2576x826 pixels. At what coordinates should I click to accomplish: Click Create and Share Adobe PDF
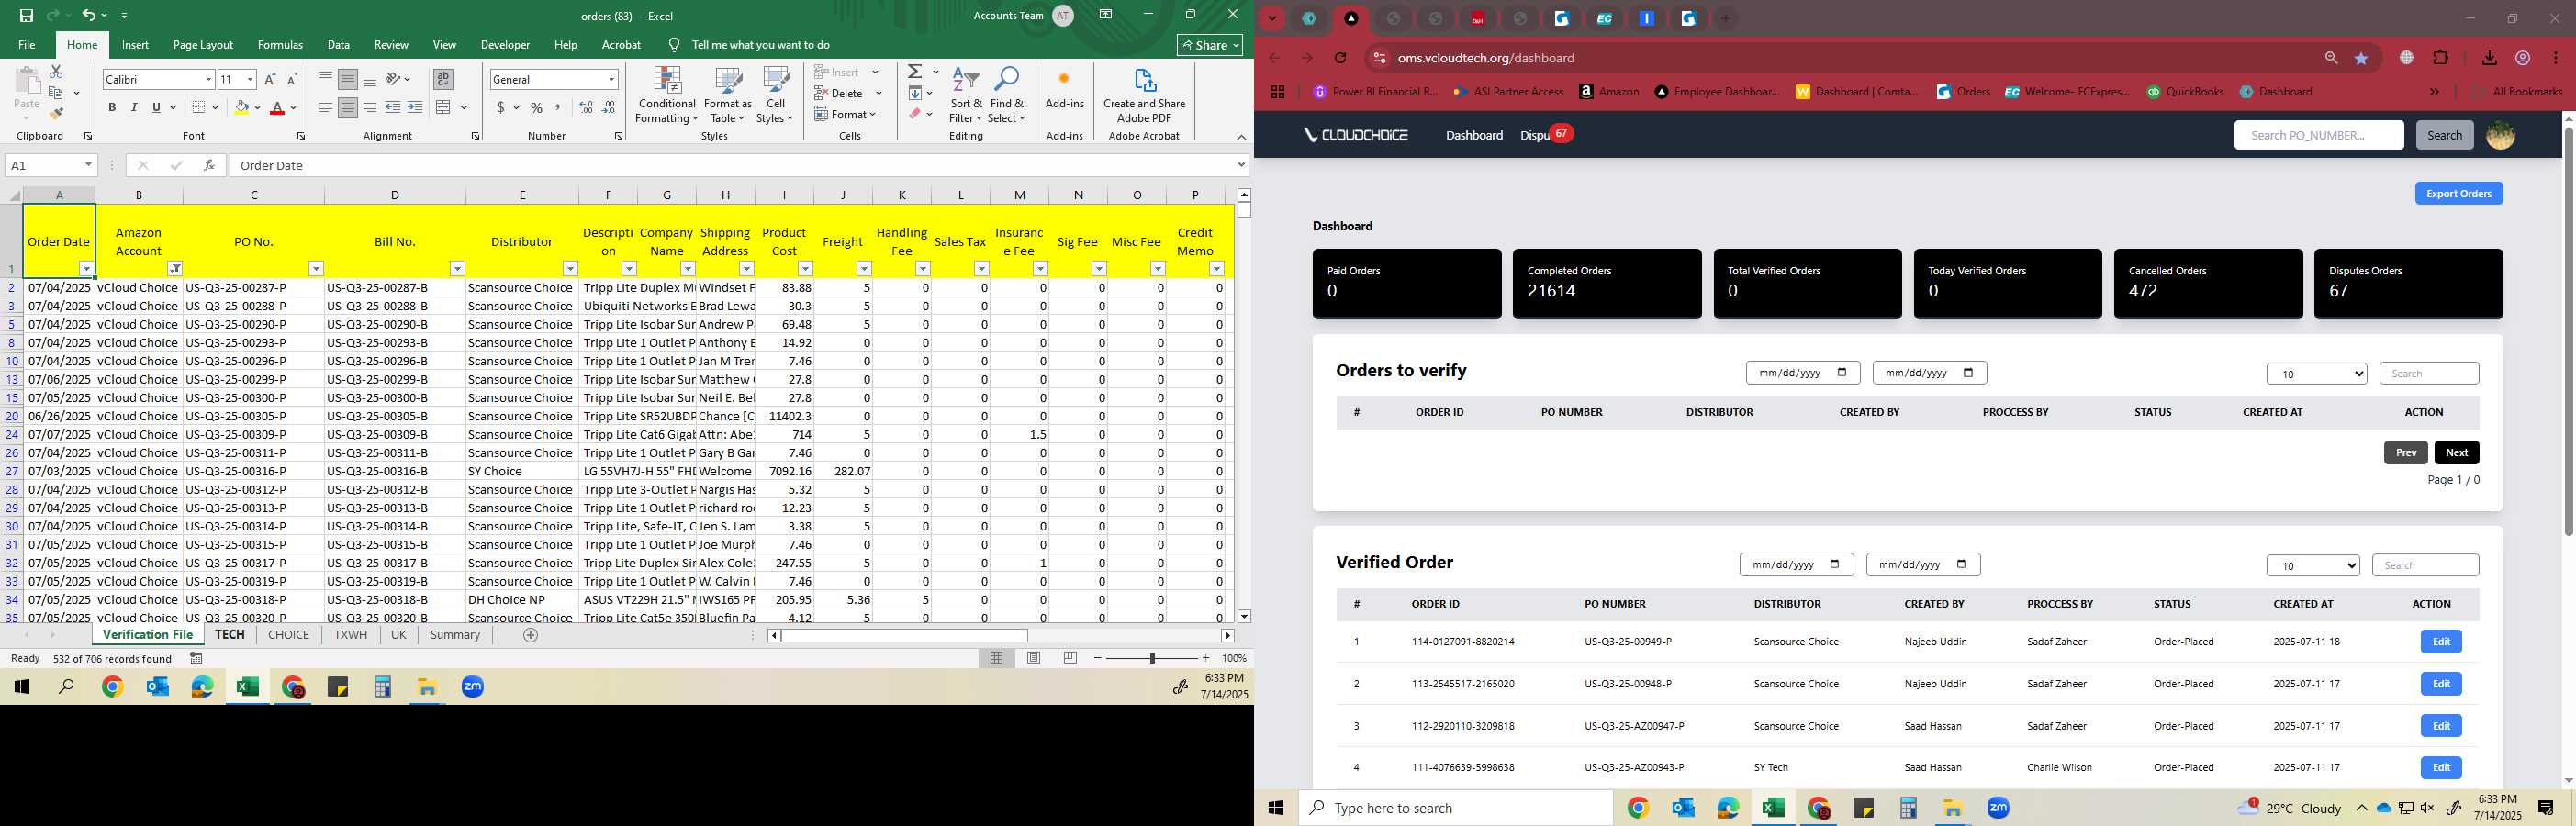coord(1144,96)
